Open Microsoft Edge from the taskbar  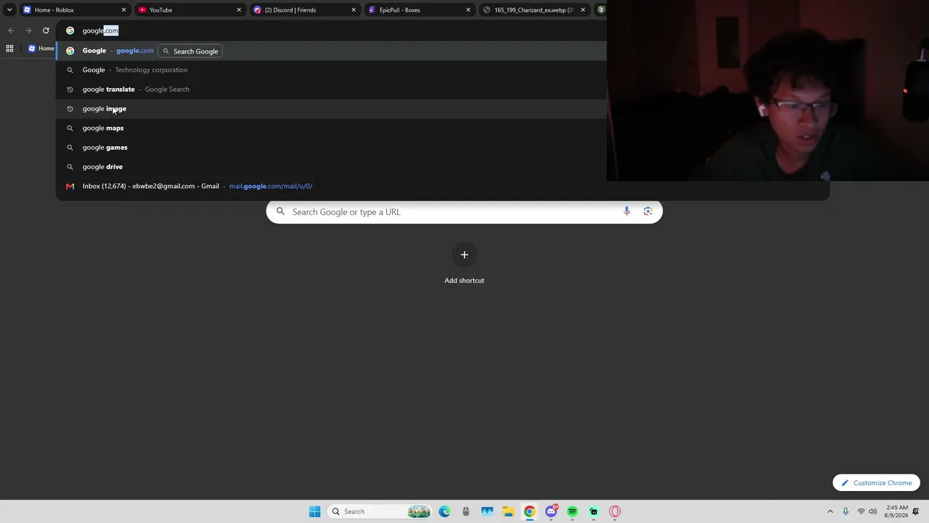pos(444,511)
